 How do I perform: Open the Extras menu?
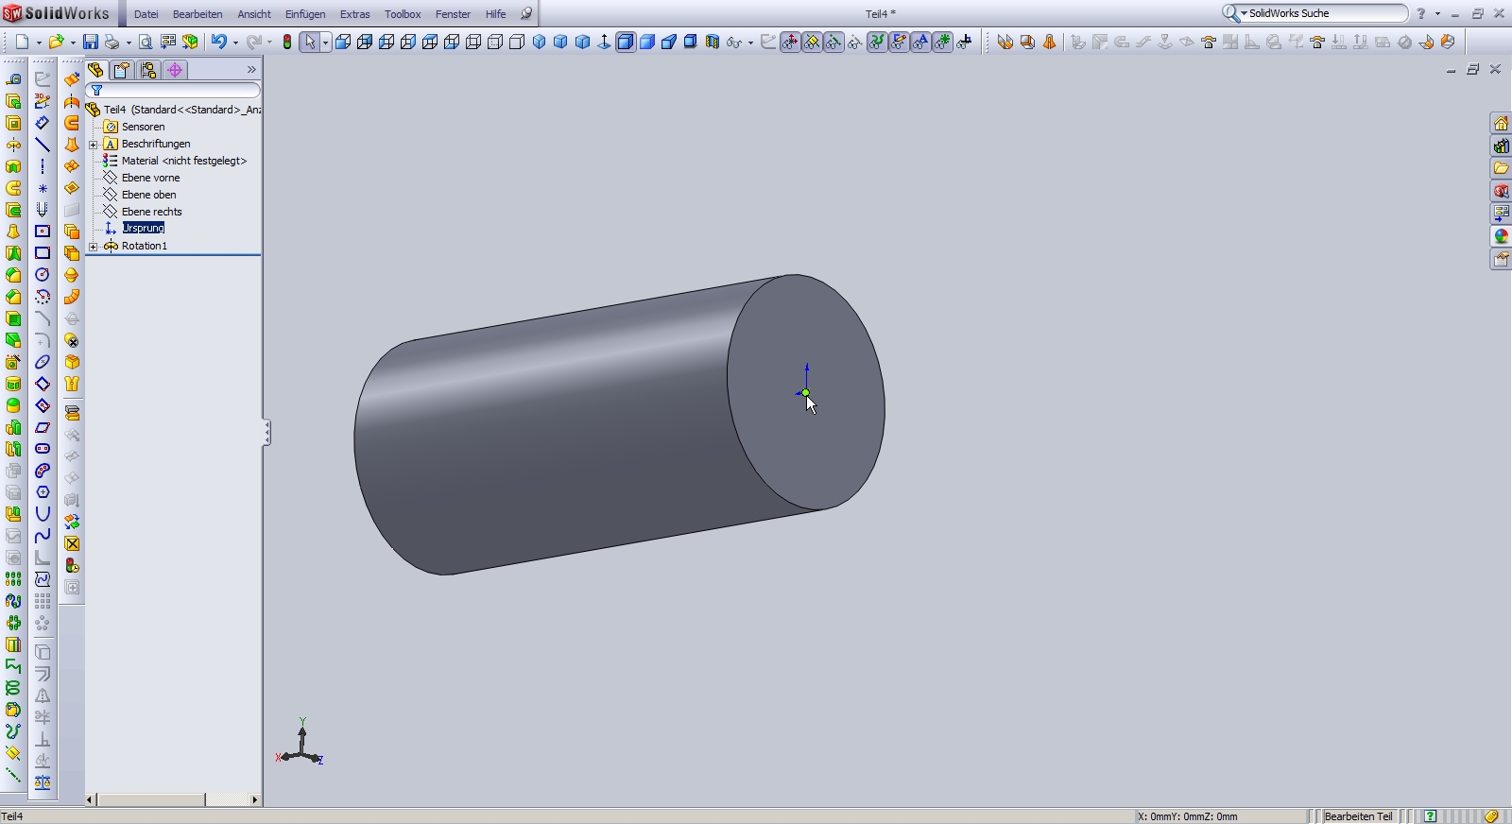click(355, 14)
